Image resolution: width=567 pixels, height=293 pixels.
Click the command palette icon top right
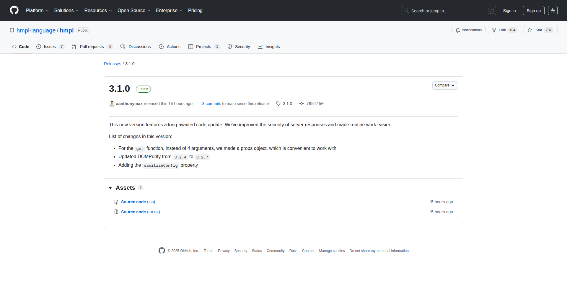coord(553,11)
